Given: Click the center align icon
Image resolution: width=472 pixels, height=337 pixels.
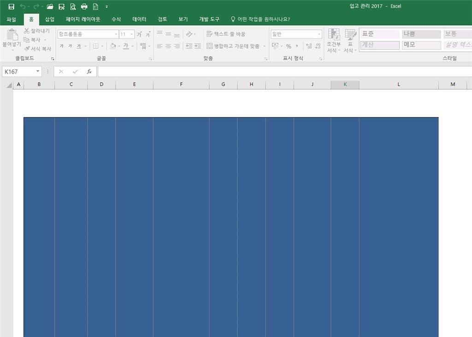Looking at the screenshot, I should 168,46.
